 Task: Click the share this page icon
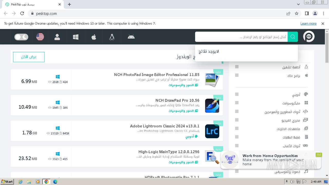288,13
